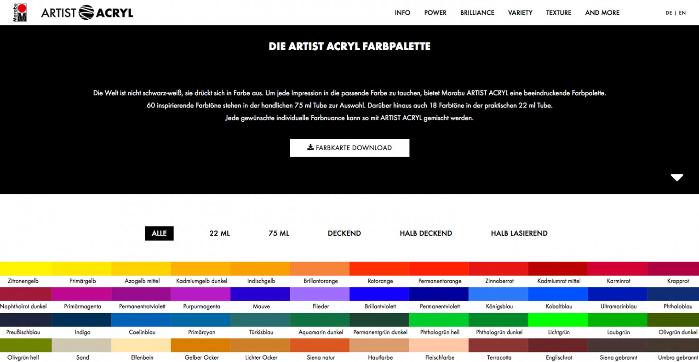Screen dimensions: 699x362
Task: Click the Flieder color swatch
Action: tap(319, 294)
